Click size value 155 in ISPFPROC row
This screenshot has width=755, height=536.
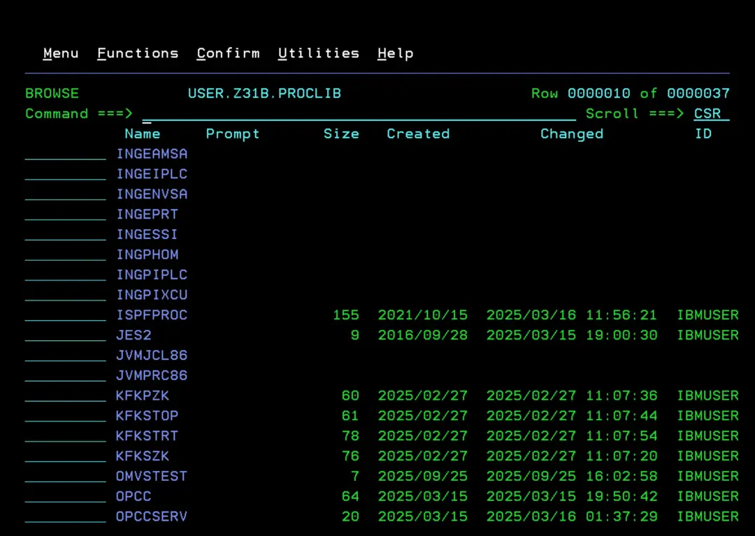pyautogui.click(x=346, y=315)
